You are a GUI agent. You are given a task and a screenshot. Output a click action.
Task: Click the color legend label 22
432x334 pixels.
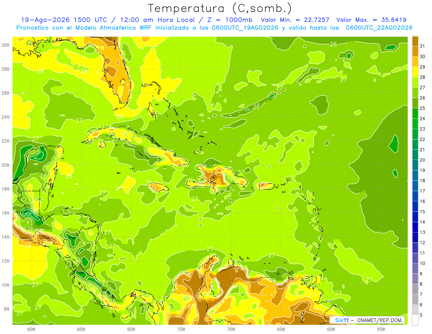tap(423, 139)
